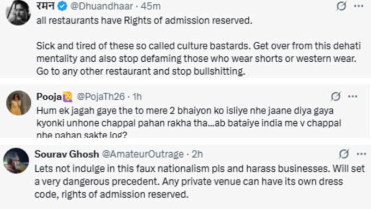Screen dimensions: 371x209
Task: Click the Grok icon on Pooja's tweet
Action: (x=336, y=97)
